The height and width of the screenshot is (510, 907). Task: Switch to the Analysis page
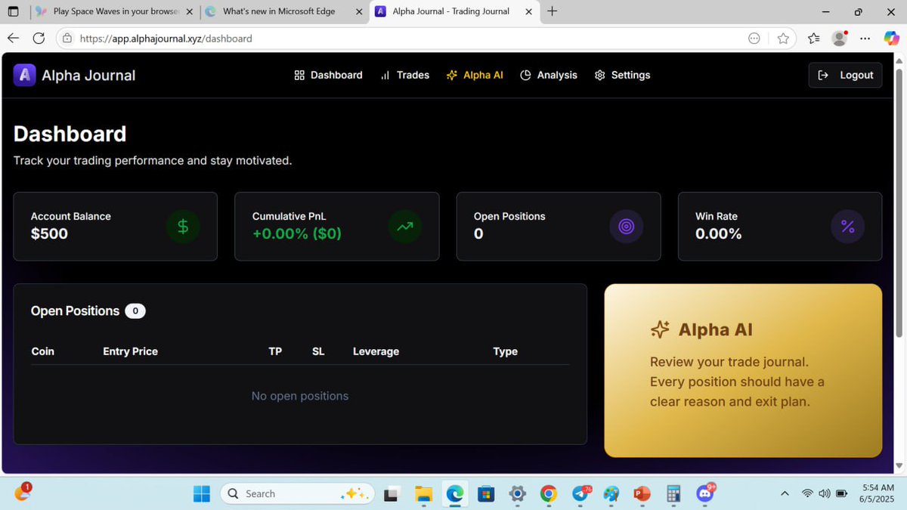coord(549,75)
